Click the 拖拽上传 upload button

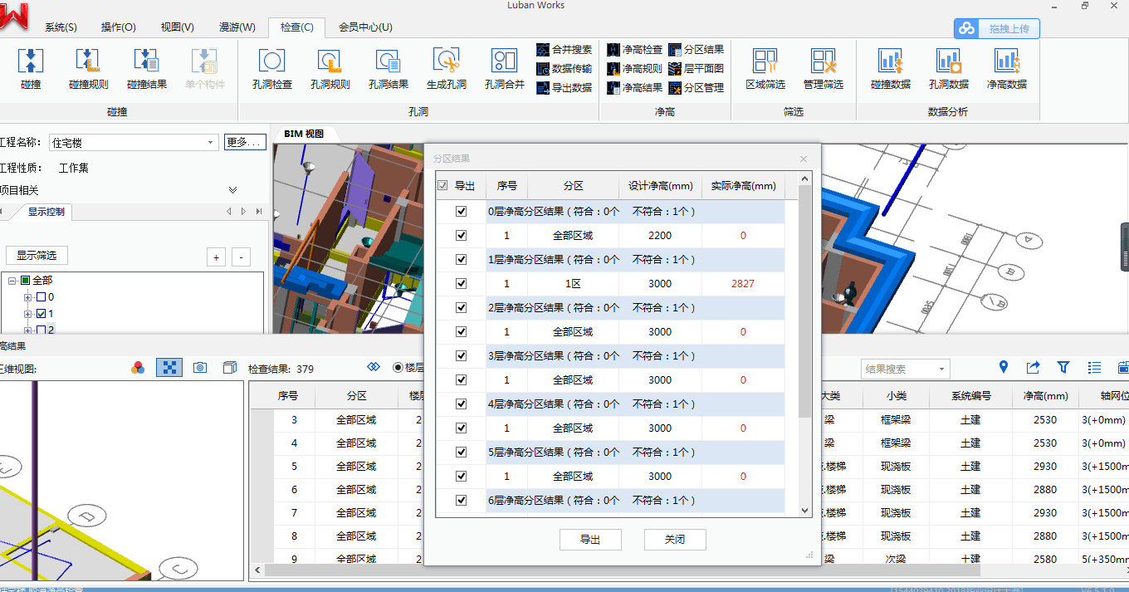[x=996, y=29]
